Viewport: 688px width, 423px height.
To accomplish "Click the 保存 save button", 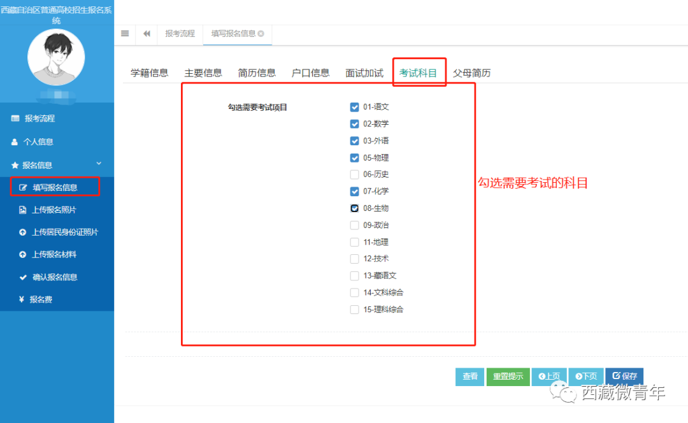I will tap(624, 376).
